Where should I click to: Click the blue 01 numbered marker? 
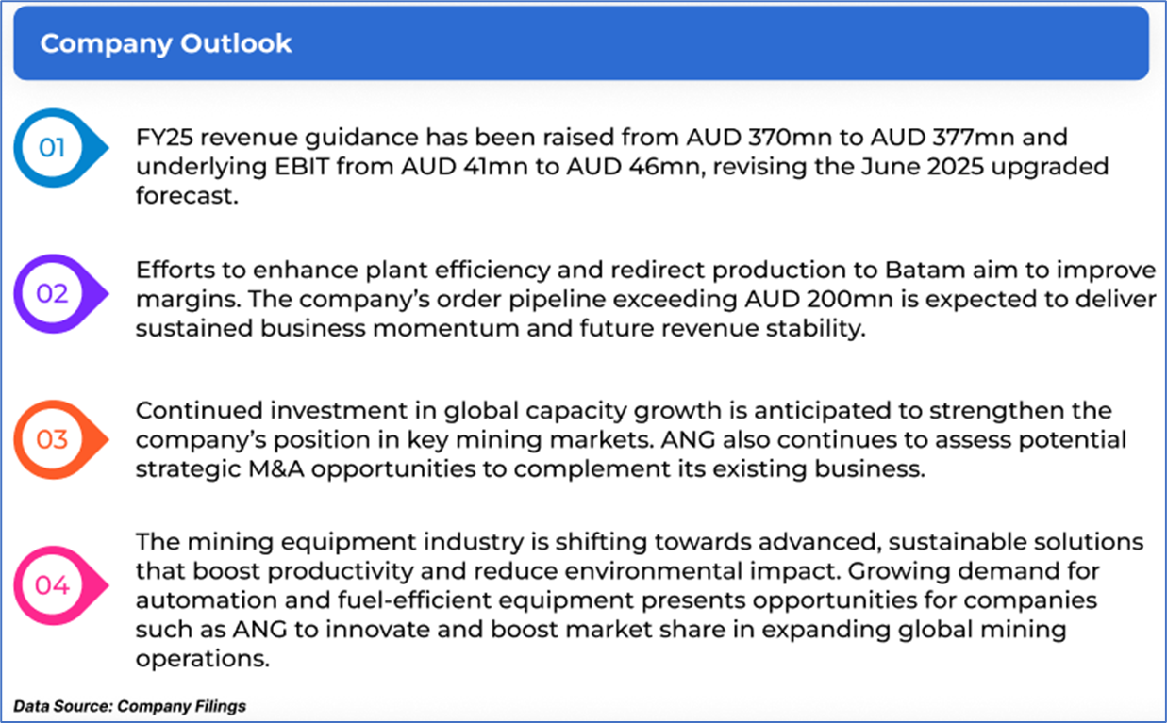click(x=53, y=149)
